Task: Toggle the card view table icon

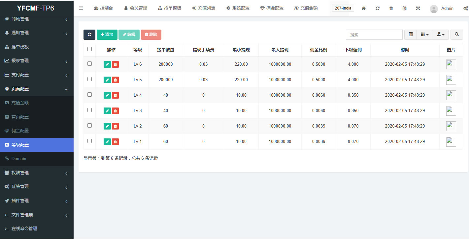Action: tap(411, 35)
